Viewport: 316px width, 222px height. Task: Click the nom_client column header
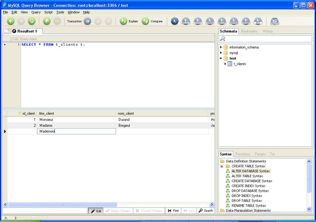click(x=162, y=114)
